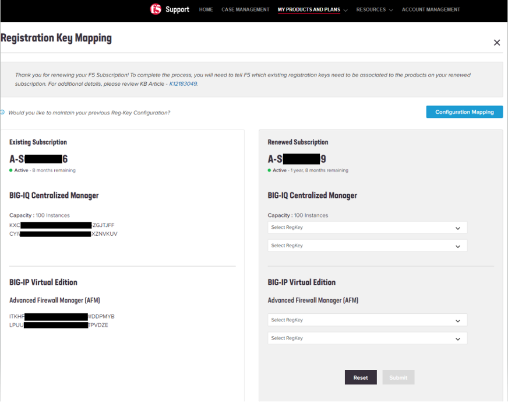
Task: Go to ACCOUNT MANAGEMENT
Action: 431,10
